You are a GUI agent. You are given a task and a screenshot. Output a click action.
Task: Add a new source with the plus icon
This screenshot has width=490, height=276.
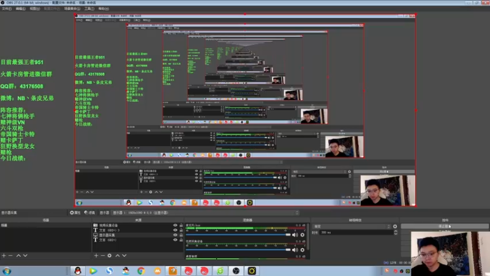(96, 255)
